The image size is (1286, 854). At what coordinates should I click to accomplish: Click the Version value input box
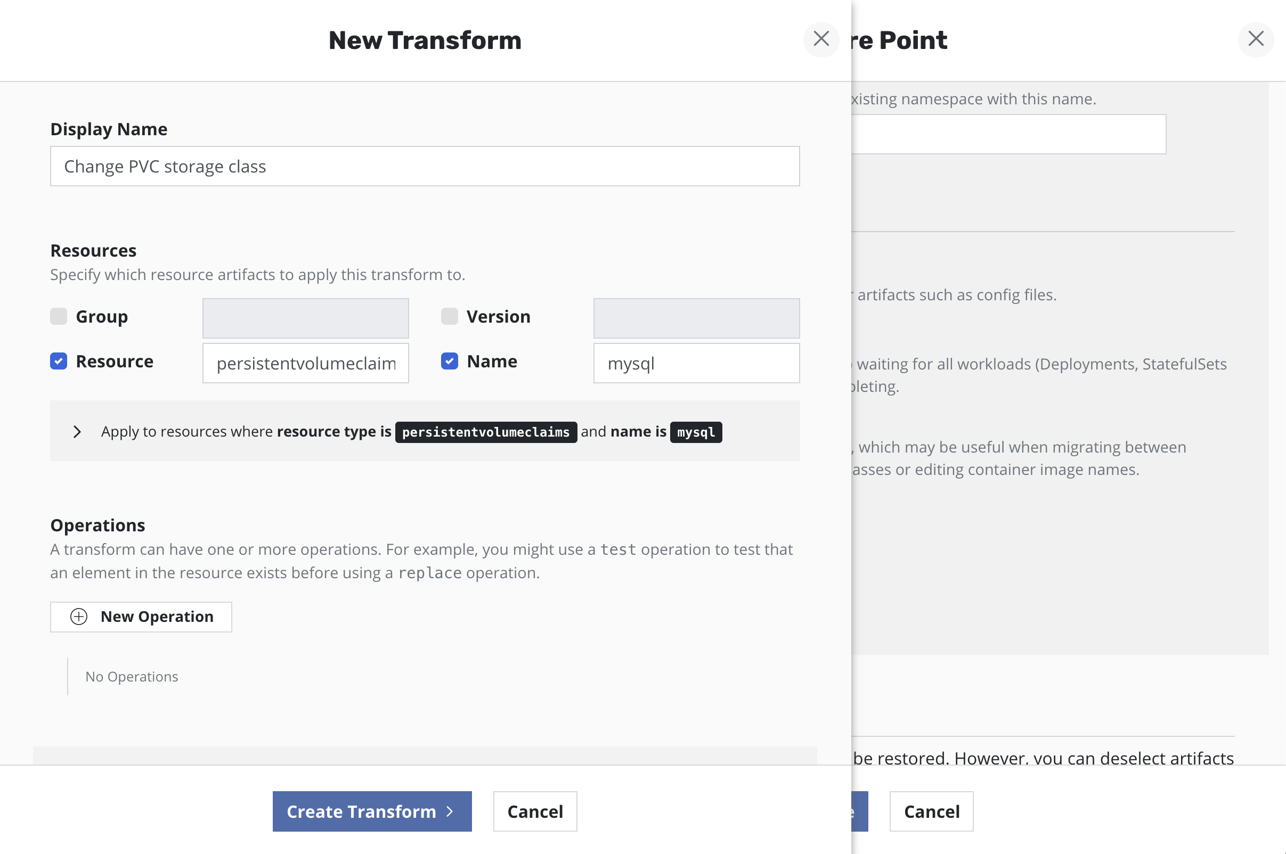pos(696,317)
